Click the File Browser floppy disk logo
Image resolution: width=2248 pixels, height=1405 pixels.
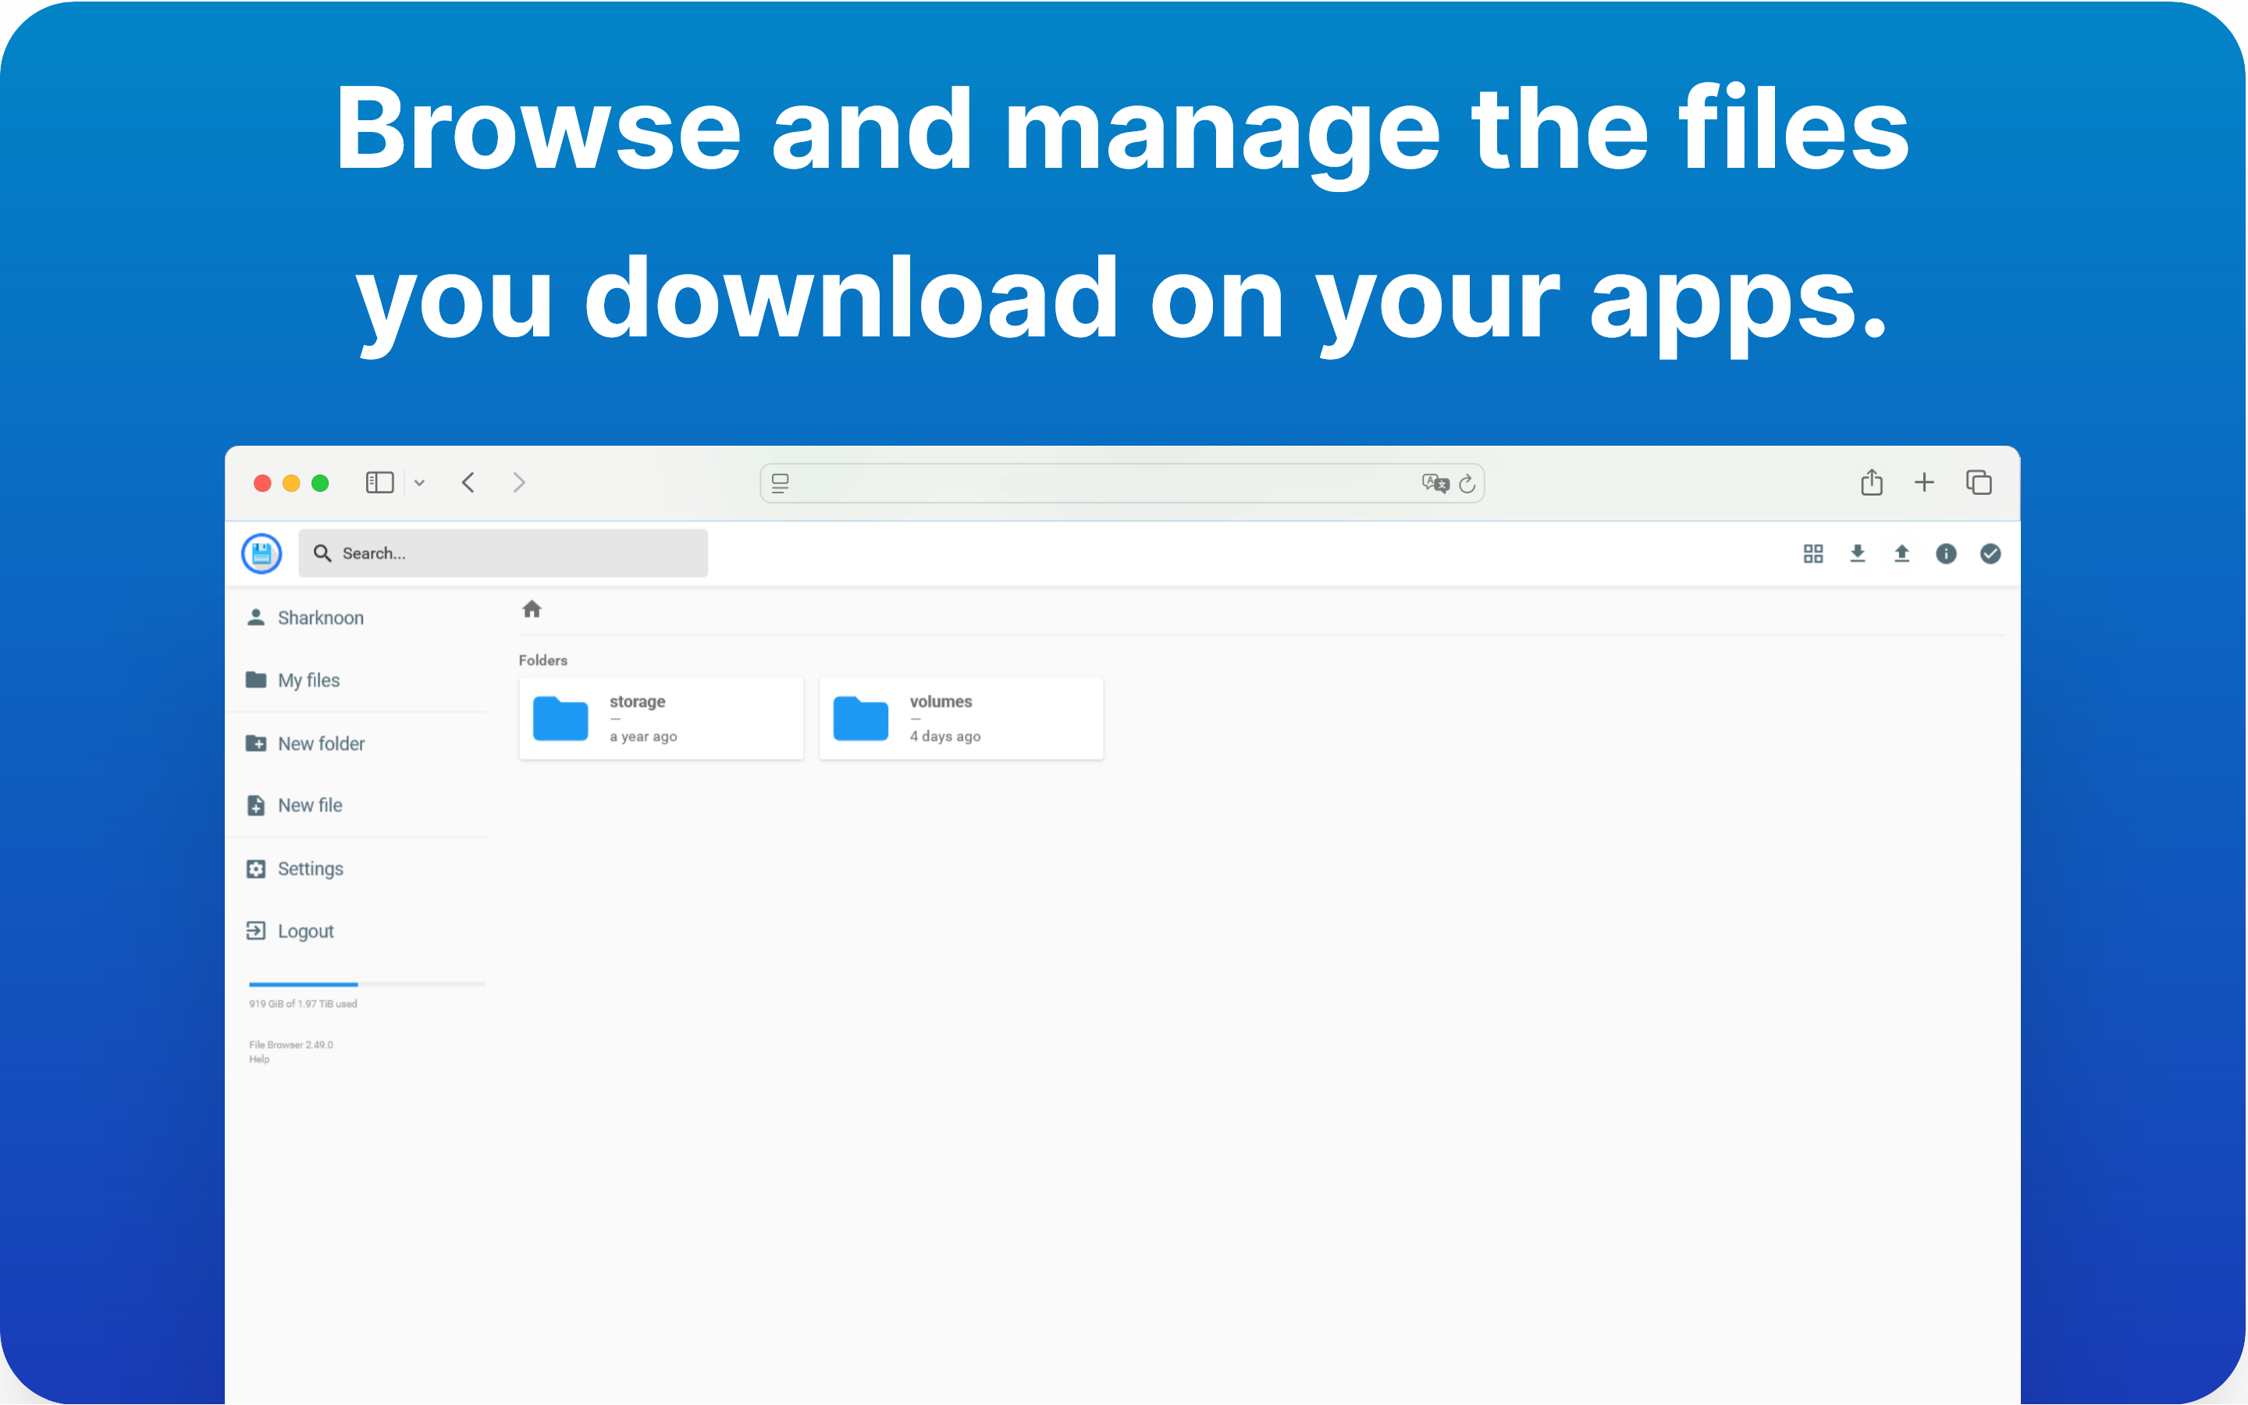(x=262, y=554)
